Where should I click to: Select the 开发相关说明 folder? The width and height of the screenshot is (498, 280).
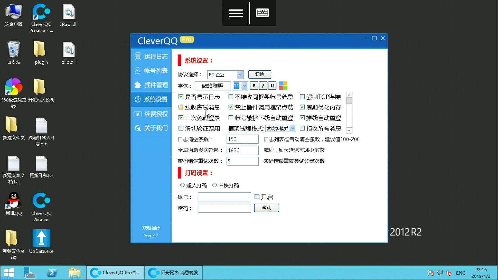tap(41, 91)
